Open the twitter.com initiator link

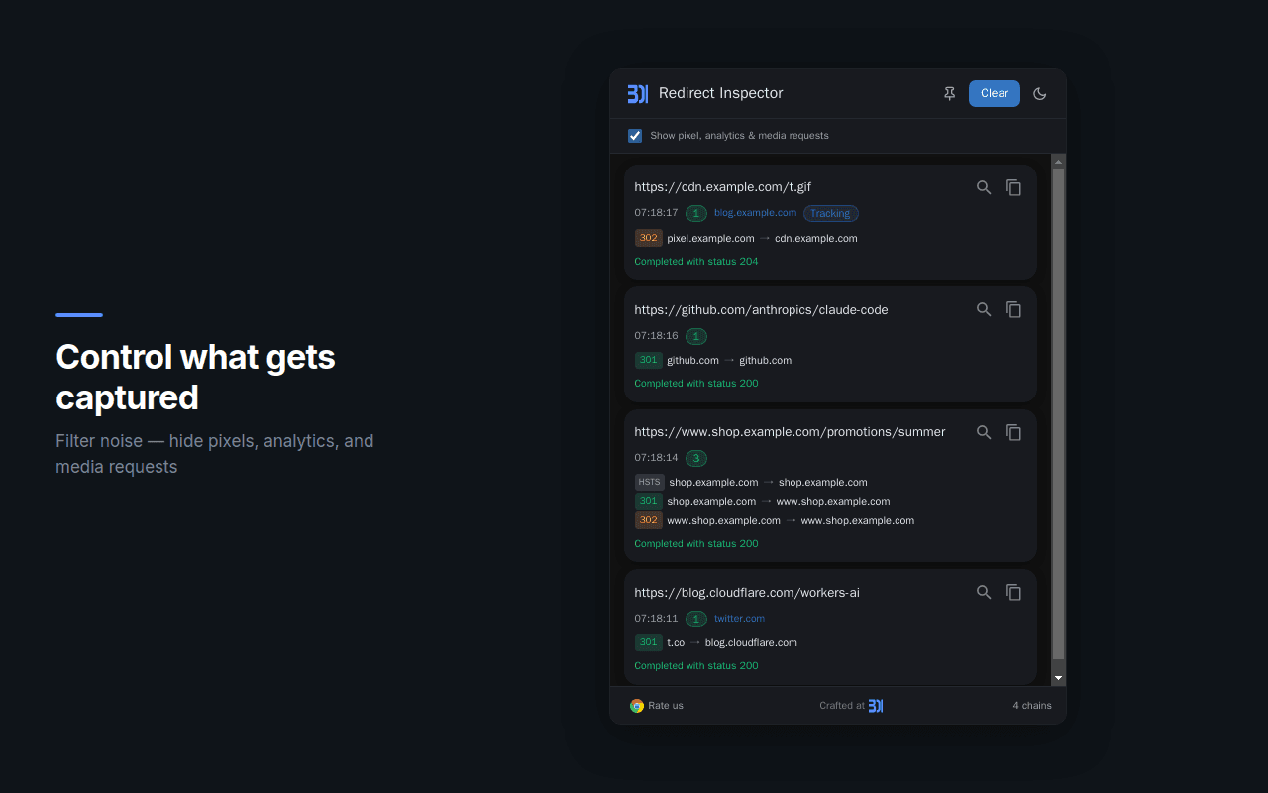coord(739,618)
